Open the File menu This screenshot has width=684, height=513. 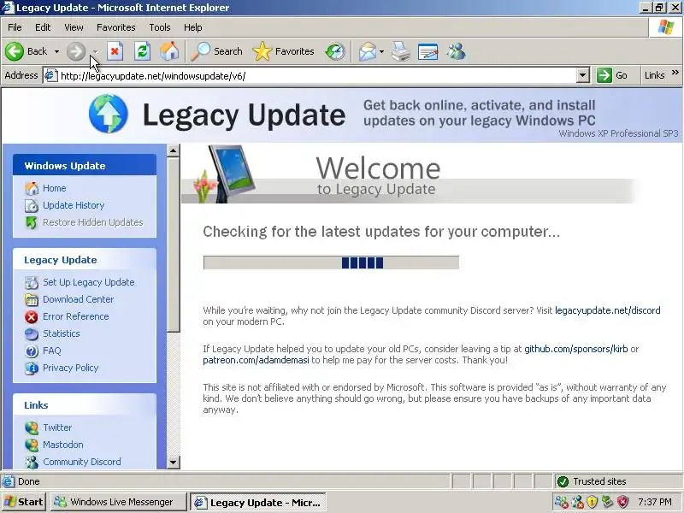tap(15, 27)
